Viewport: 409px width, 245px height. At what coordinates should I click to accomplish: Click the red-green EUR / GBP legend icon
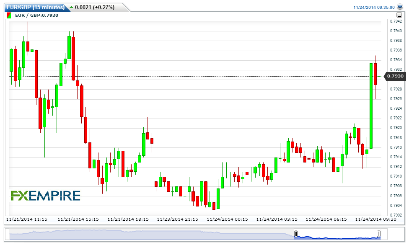9,15
